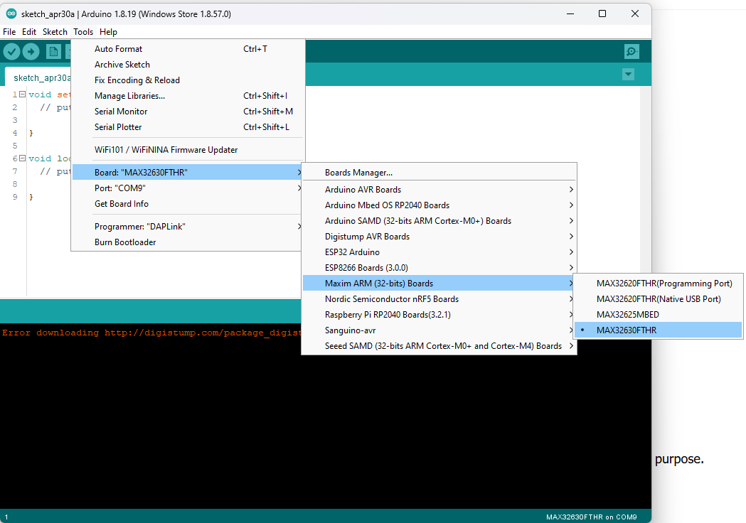Click Get Board Info
The height and width of the screenshot is (523, 746).
188,204
